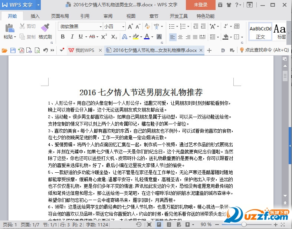Increase paragraph indent

203,26
